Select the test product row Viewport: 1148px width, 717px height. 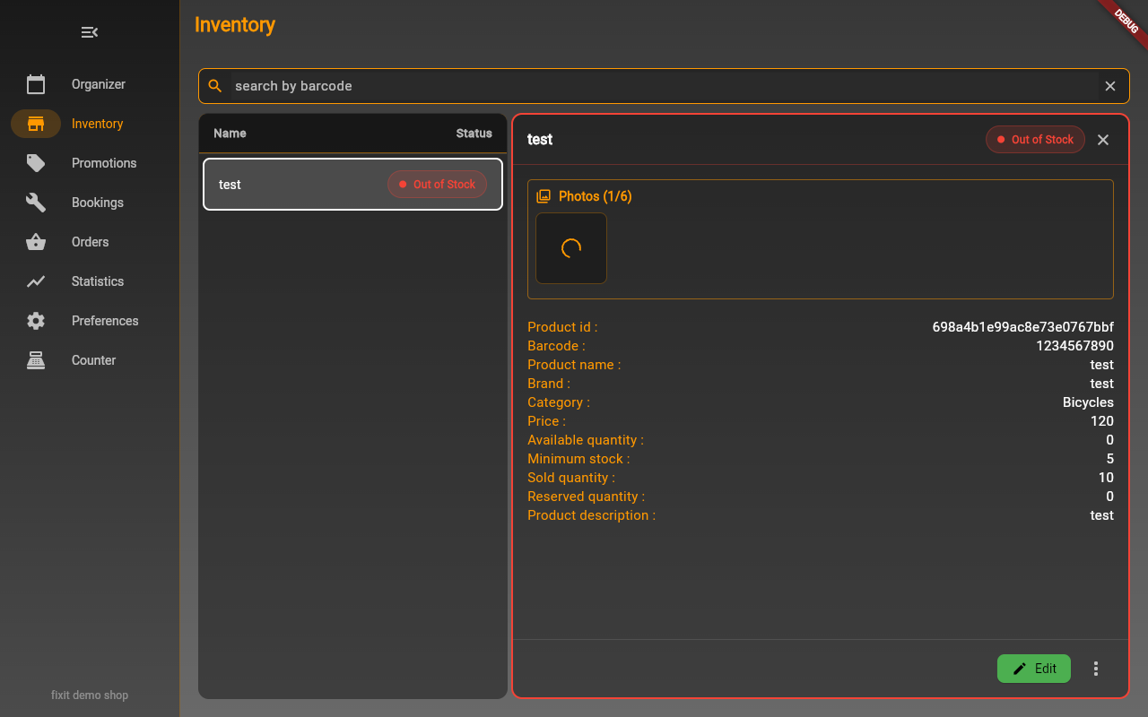[x=352, y=184]
